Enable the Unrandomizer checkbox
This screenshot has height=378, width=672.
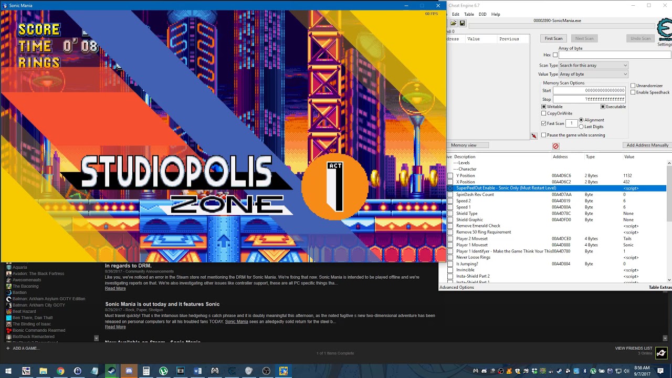[x=633, y=86]
